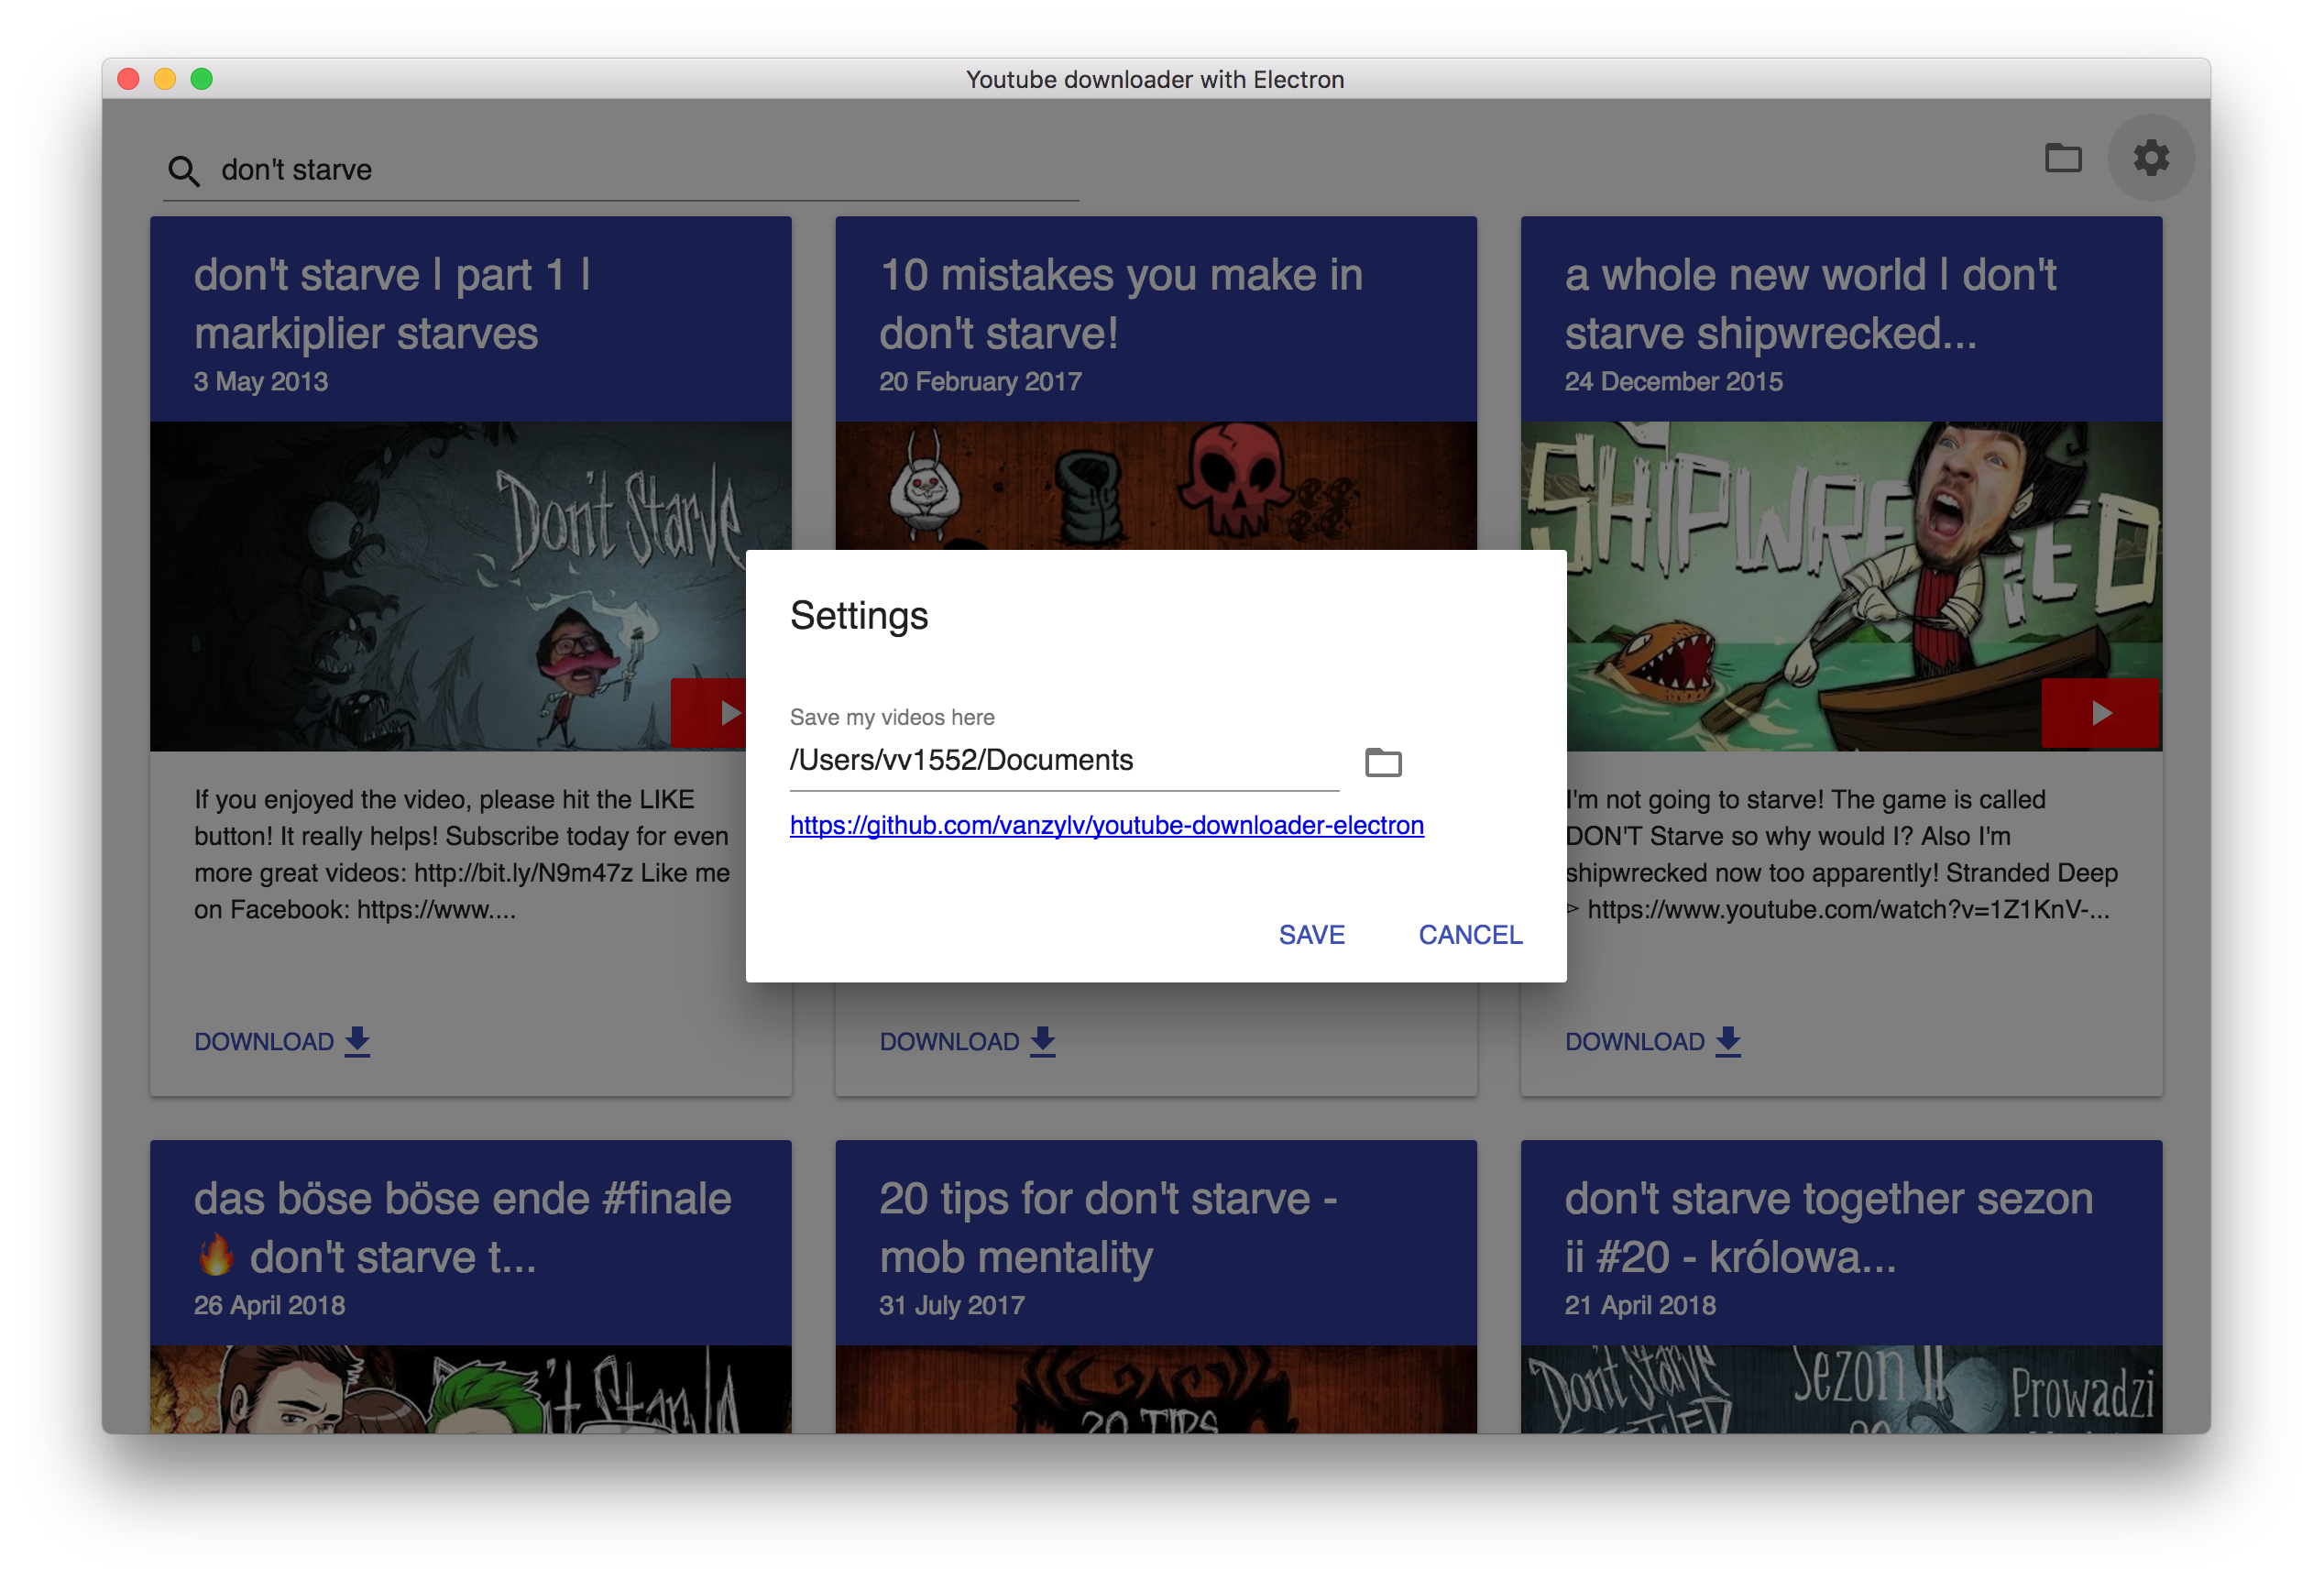Click the 20 tips video thumbnail
Screen dimensions: 2313x1580
click(x=1156, y=1390)
